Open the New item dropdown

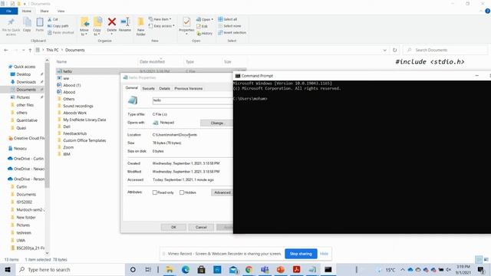[160, 19]
